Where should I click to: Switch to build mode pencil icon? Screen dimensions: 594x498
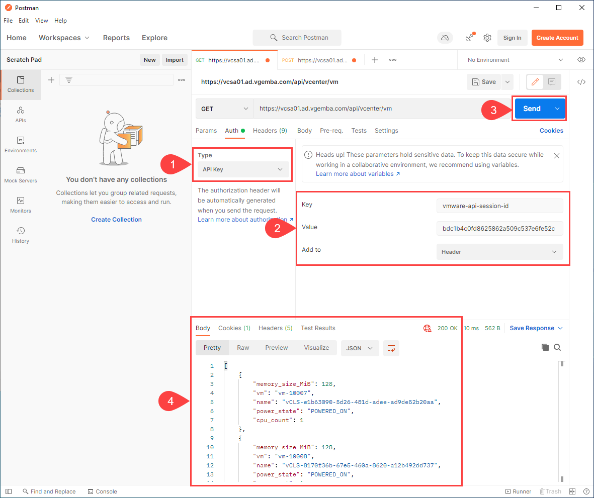pos(535,82)
